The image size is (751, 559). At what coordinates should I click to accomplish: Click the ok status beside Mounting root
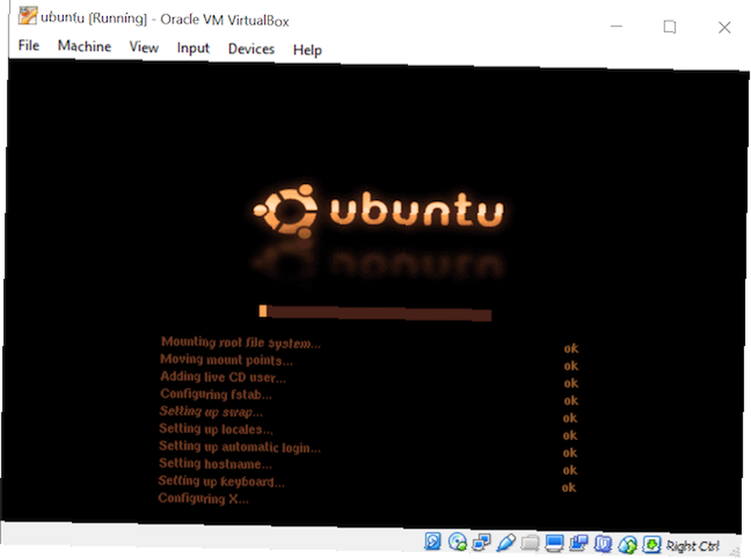[x=571, y=348]
